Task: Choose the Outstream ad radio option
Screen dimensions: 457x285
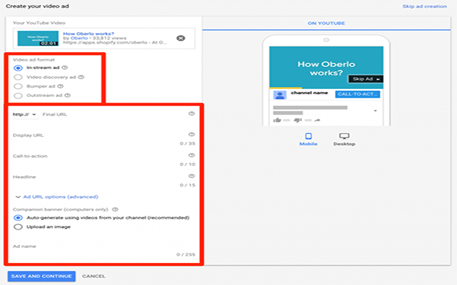Action: (x=18, y=94)
